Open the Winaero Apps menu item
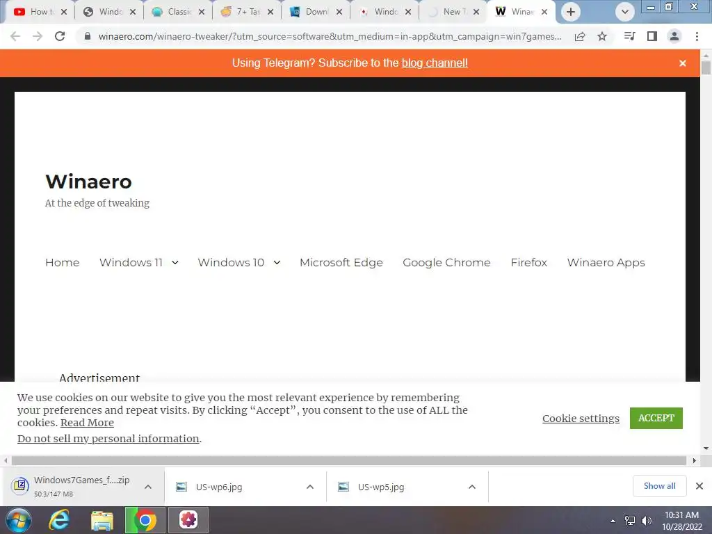This screenshot has height=534, width=712. pyautogui.click(x=606, y=262)
